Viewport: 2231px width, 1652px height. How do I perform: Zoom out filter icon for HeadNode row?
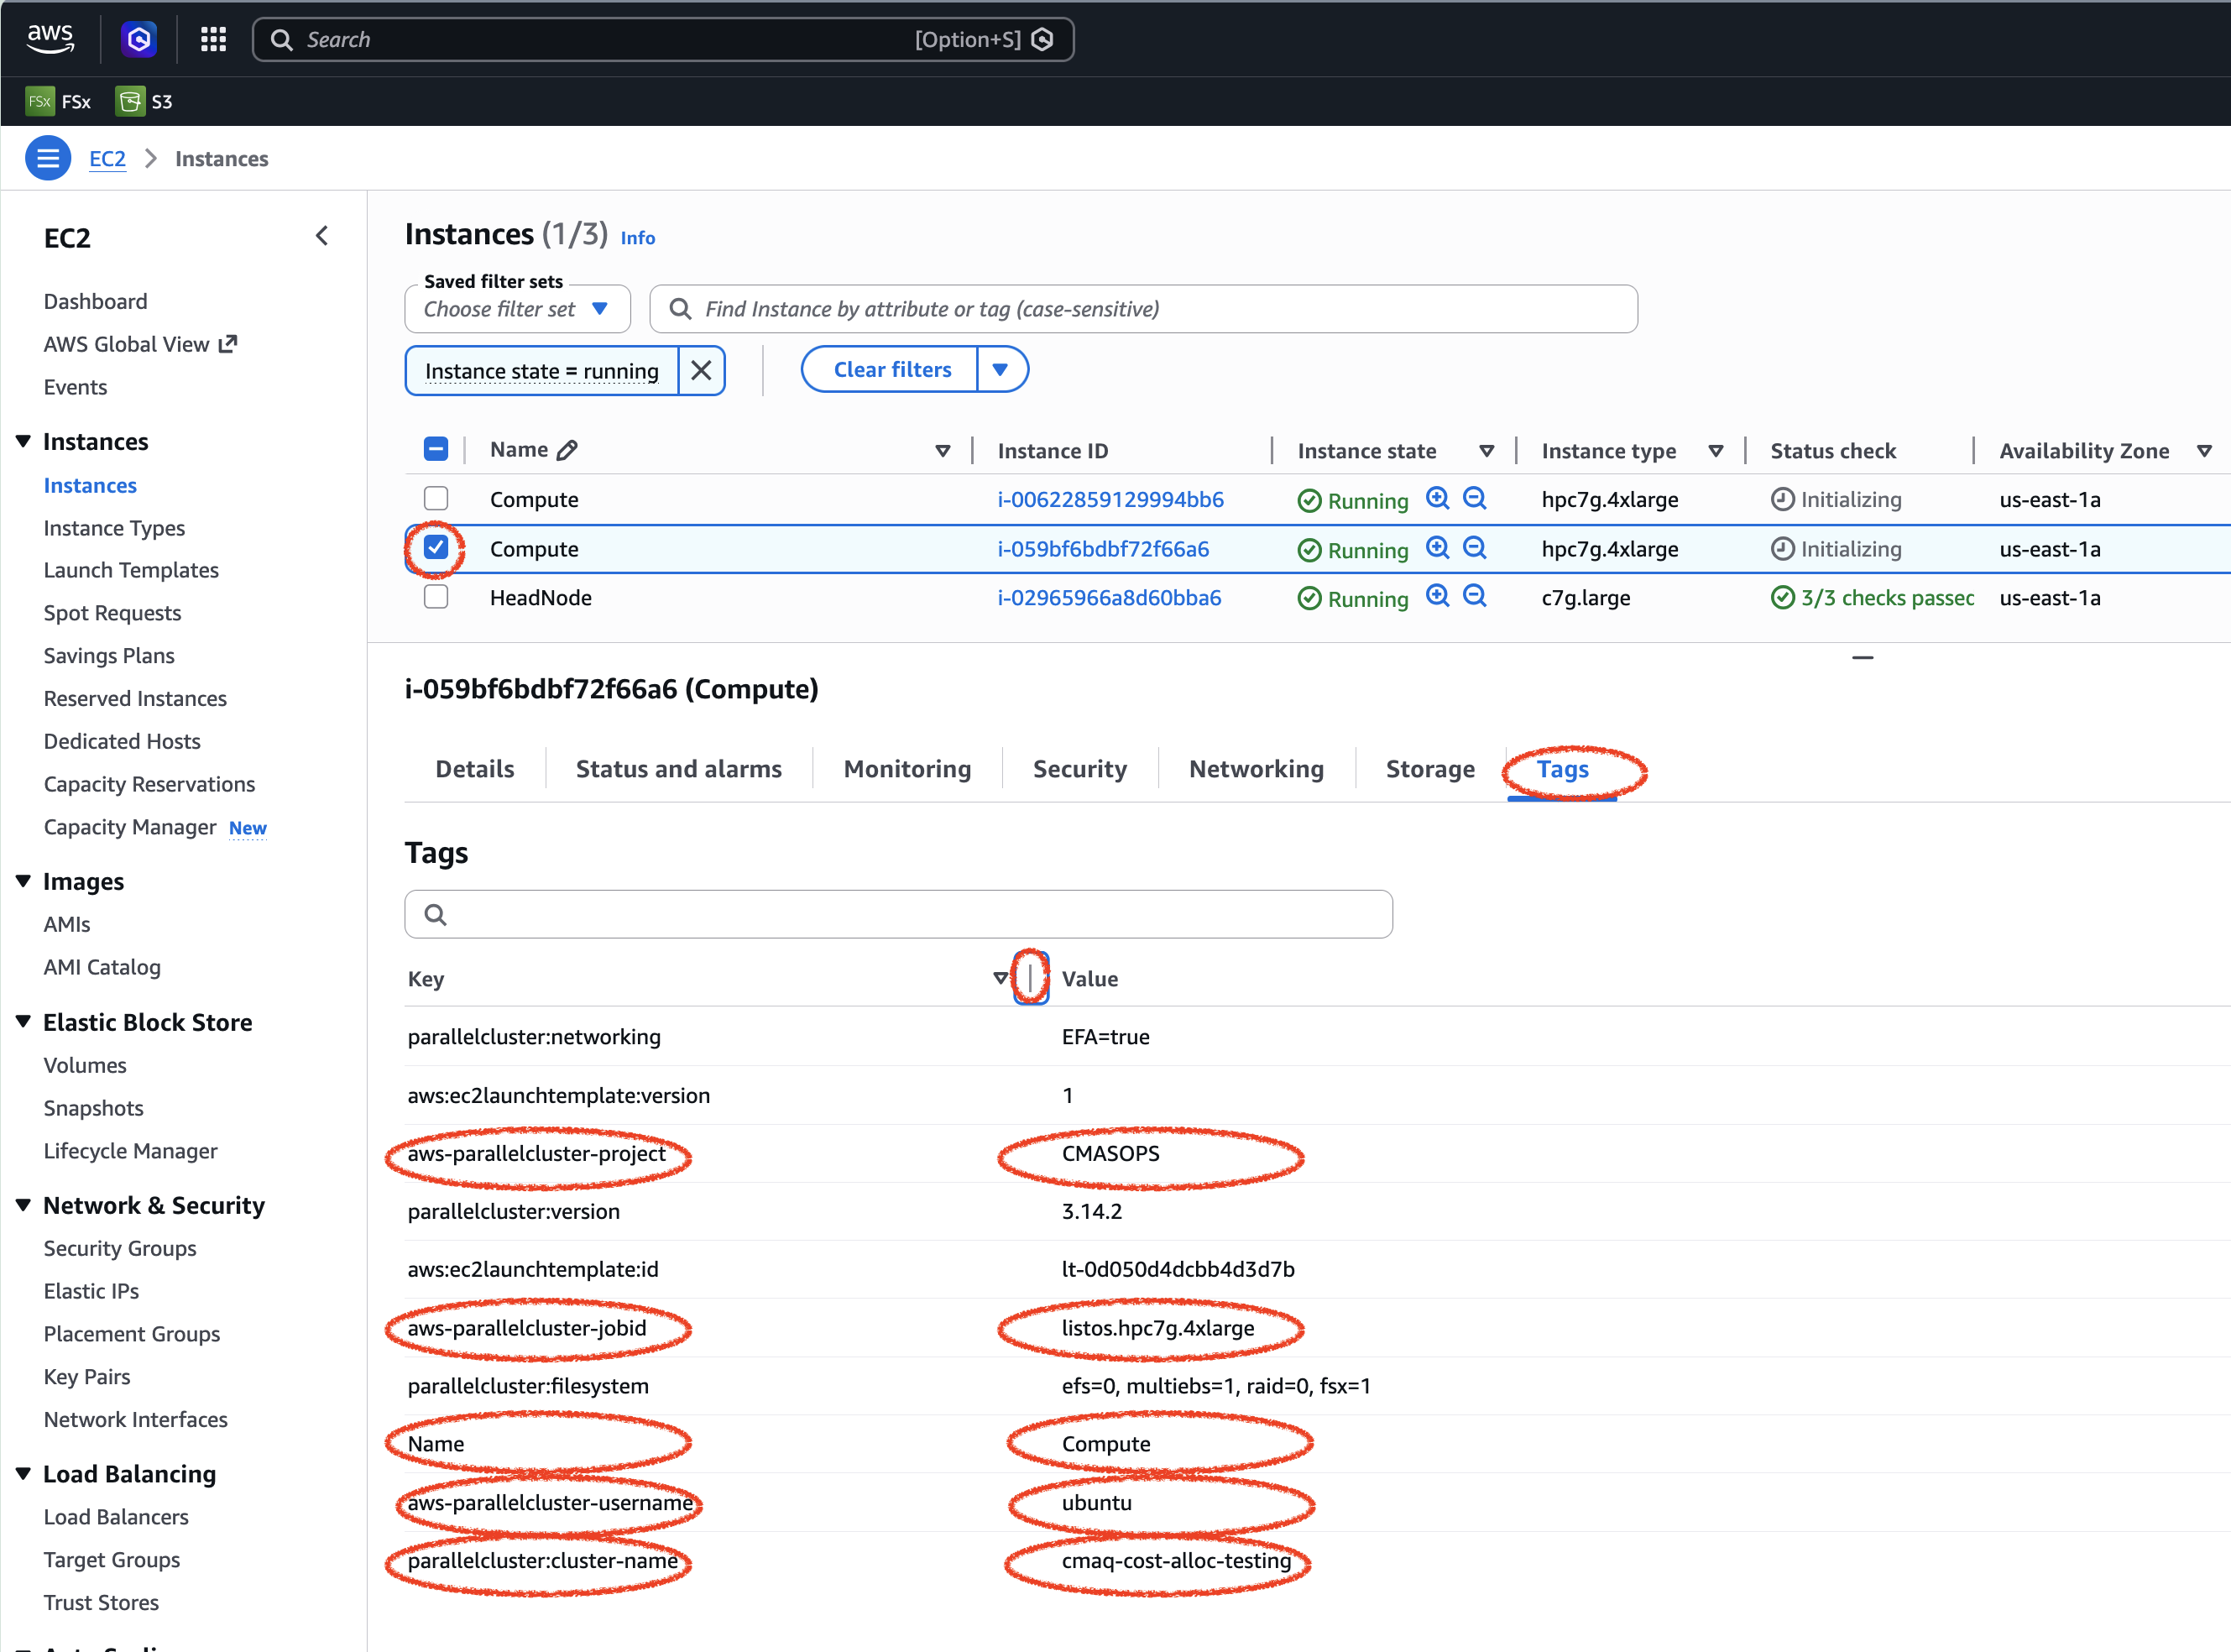[1475, 597]
